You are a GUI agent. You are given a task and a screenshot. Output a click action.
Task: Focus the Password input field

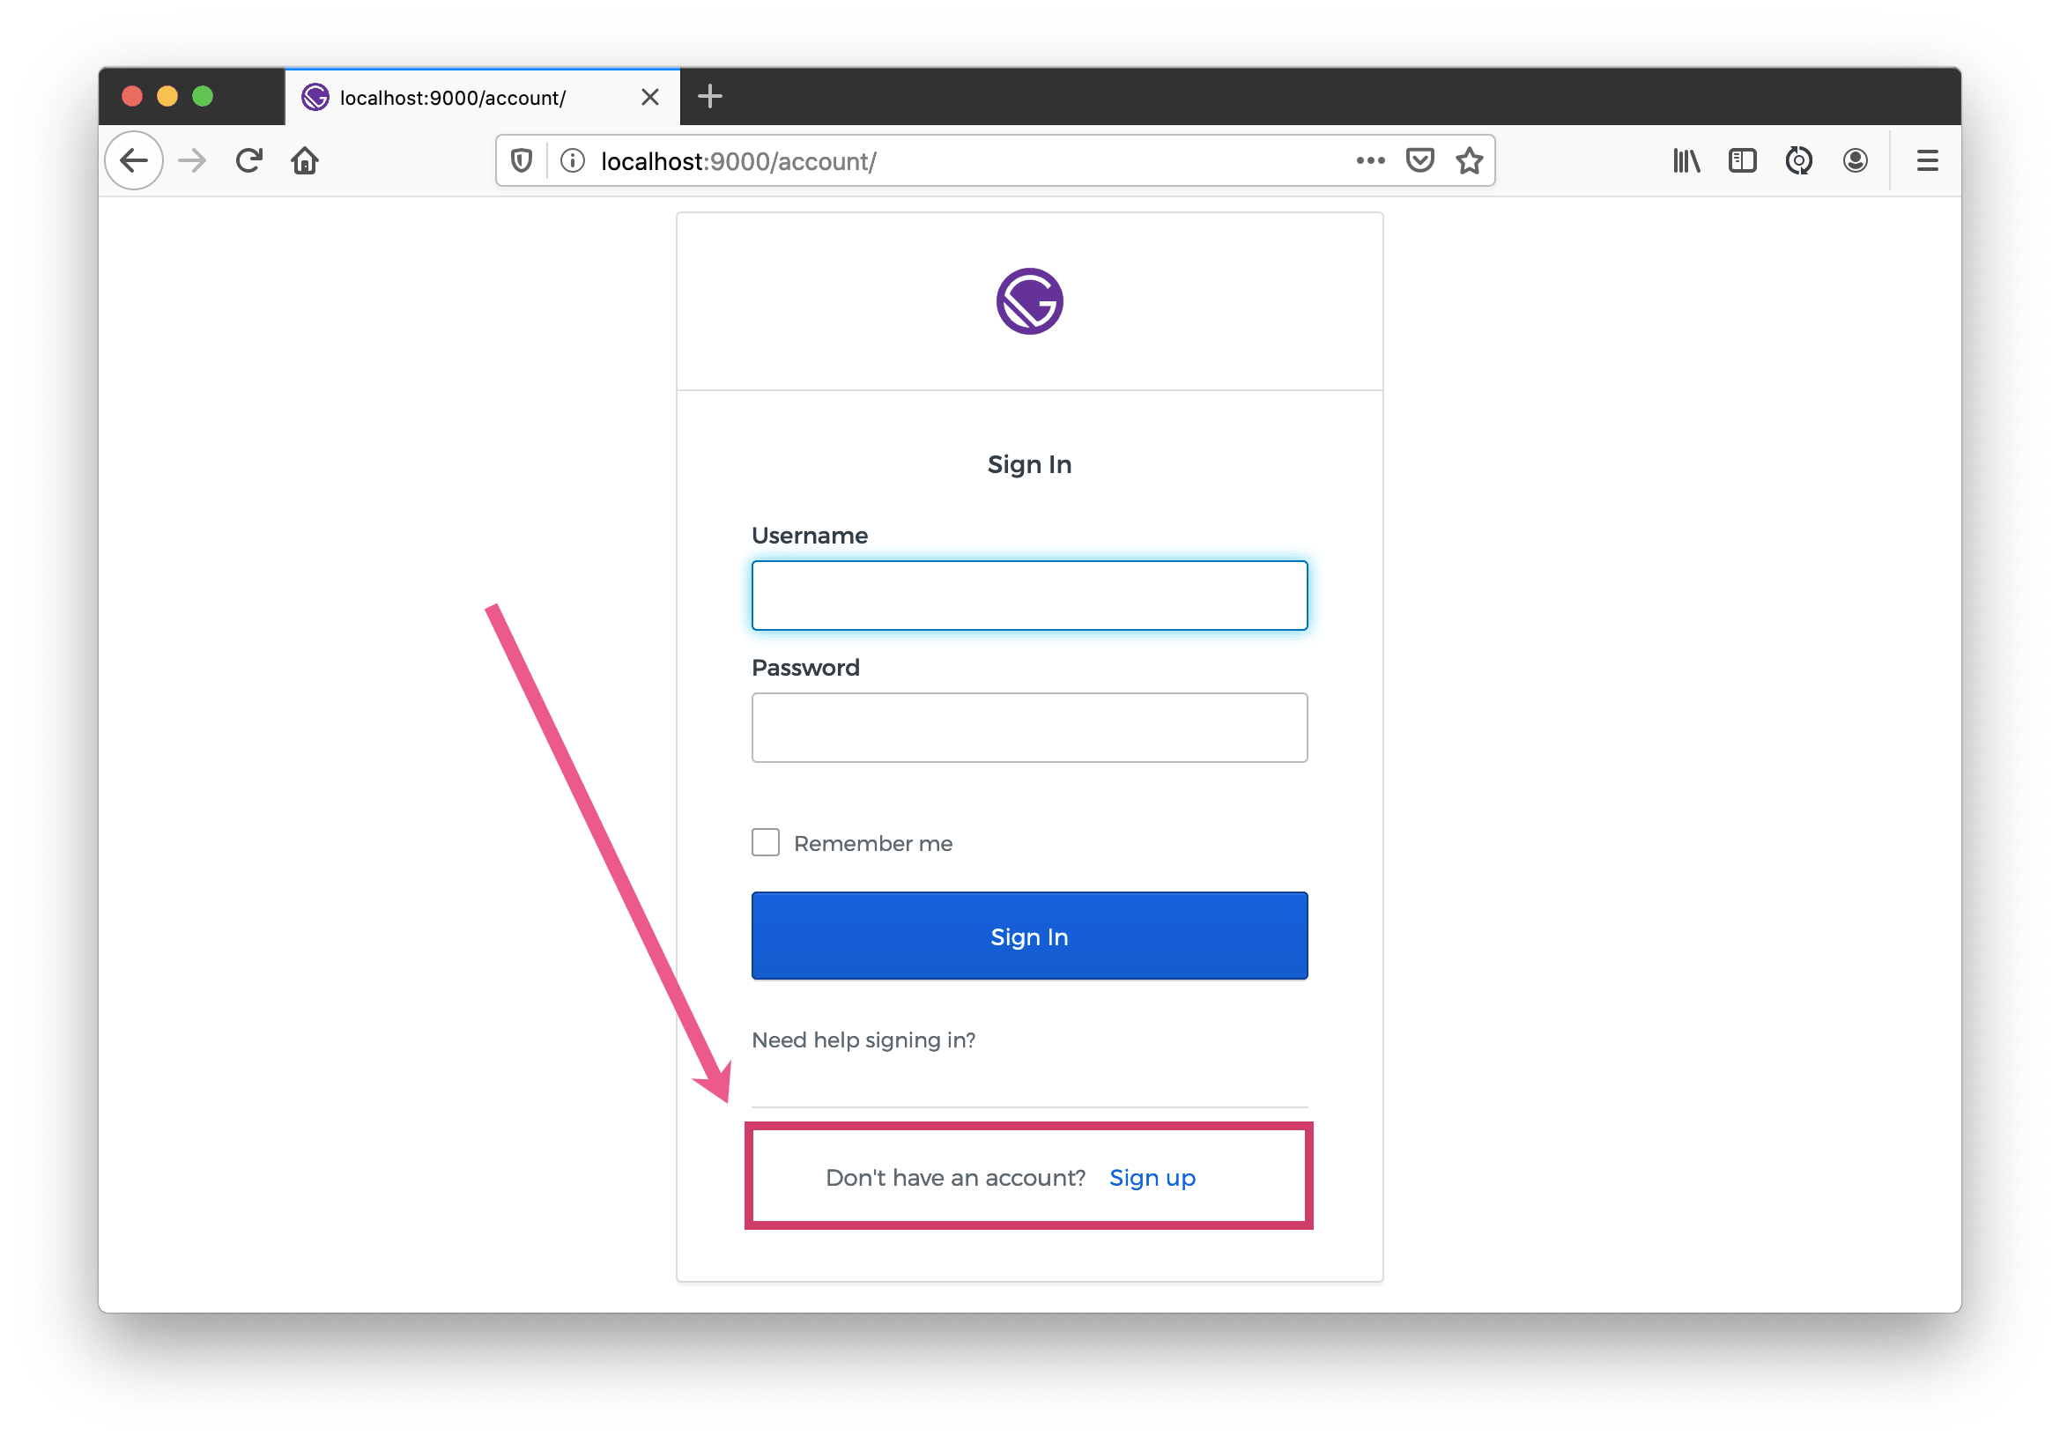(x=1029, y=728)
